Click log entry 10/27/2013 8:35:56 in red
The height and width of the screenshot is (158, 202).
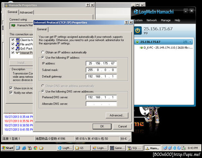point(19,121)
